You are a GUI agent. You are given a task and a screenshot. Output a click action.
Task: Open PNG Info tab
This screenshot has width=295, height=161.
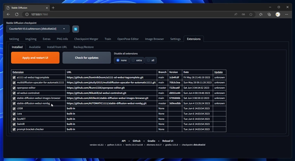click(x=62, y=39)
